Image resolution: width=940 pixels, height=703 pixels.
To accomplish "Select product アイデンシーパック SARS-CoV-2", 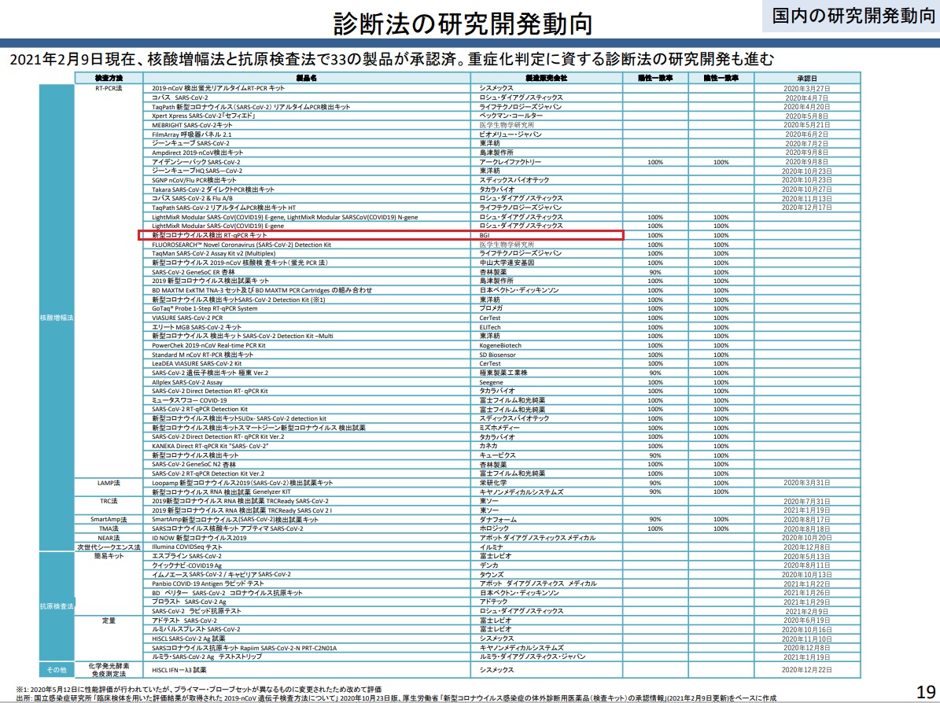I will (196, 162).
